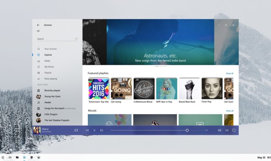Open the green cassette mood tile
The height and width of the screenshot is (161, 271).
[x=200, y=120]
